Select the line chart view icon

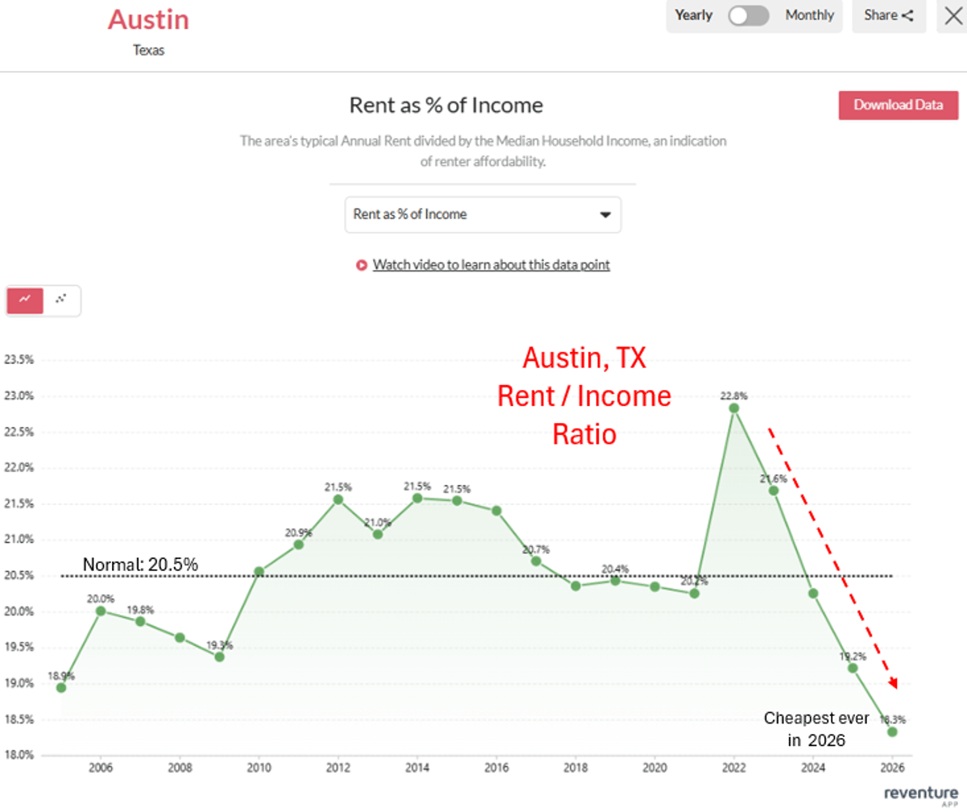pos(24,300)
